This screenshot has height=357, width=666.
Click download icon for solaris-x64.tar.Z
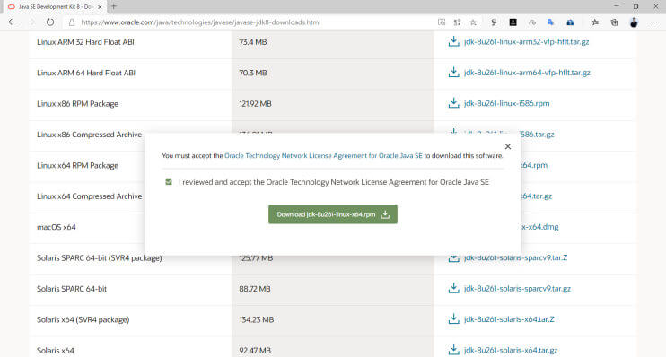tap(453, 318)
